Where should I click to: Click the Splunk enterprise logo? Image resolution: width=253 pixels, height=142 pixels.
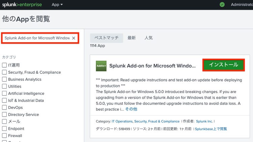click(22, 4)
